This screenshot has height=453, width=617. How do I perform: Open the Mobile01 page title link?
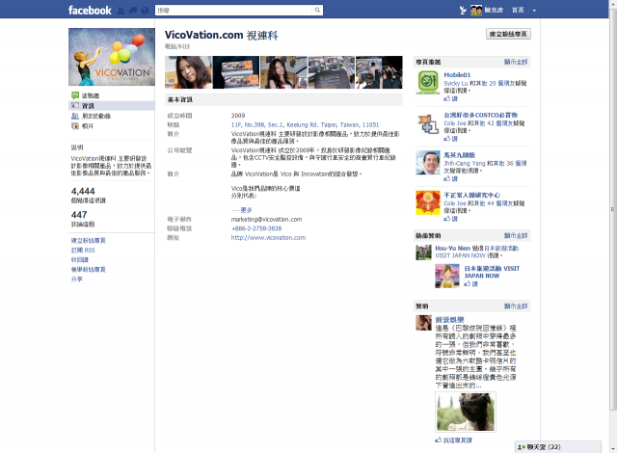point(457,75)
